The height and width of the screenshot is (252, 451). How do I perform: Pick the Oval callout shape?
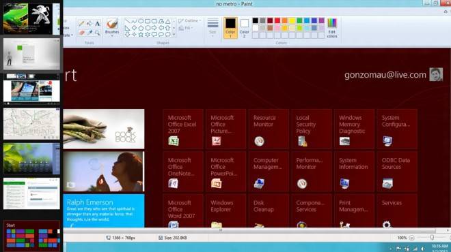161,35
